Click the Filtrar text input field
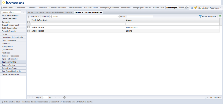 pyautogui.click(x=140, y=16)
